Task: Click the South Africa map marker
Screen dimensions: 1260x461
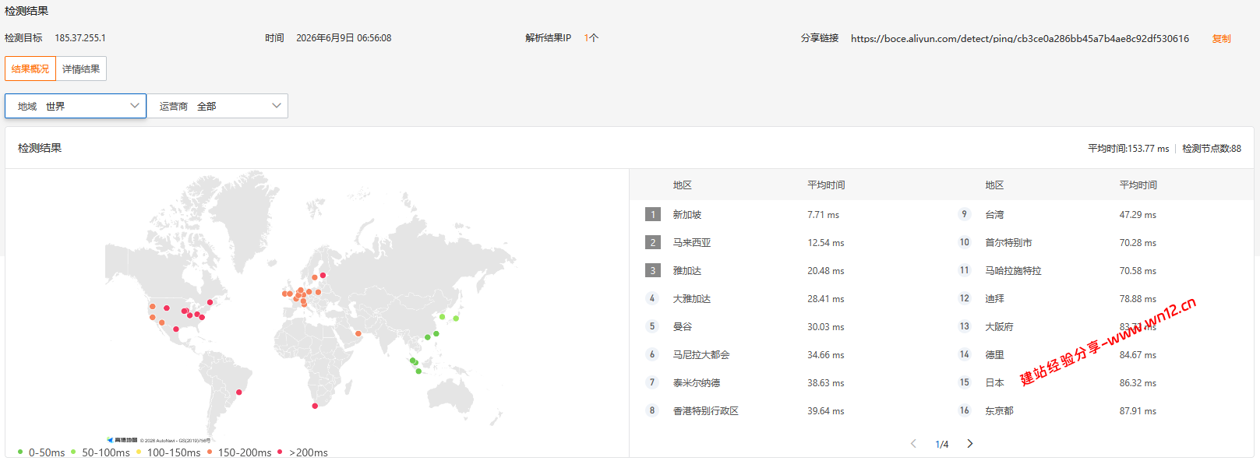Action: (x=315, y=406)
